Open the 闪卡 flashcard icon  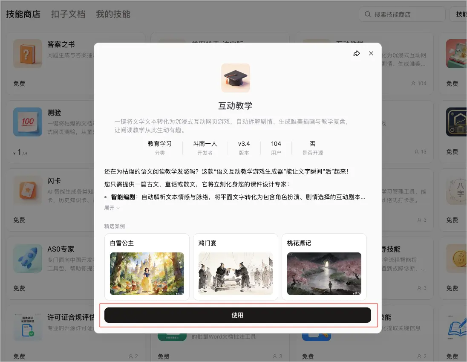tap(27, 190)
